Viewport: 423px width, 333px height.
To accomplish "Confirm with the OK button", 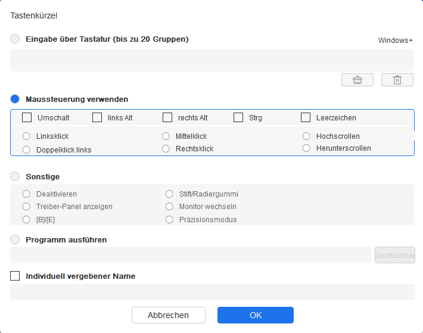I will (256, 315).
